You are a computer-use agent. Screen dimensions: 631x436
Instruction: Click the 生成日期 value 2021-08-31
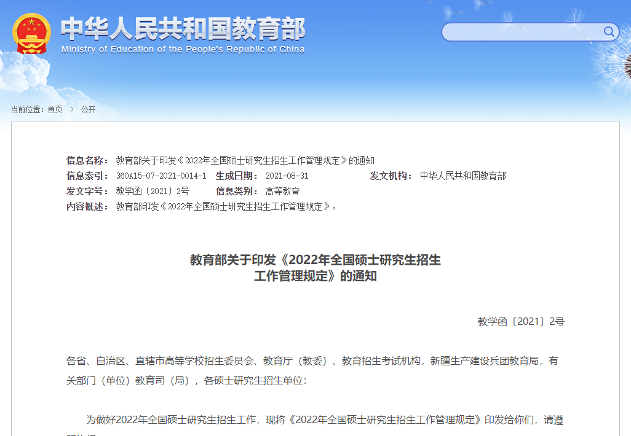tap(287, 176)
